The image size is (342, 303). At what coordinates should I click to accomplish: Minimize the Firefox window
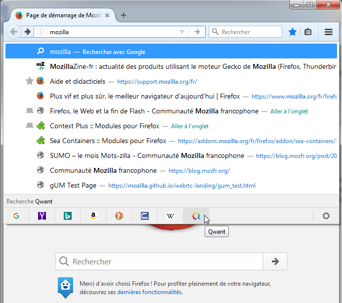click(297, 4)
